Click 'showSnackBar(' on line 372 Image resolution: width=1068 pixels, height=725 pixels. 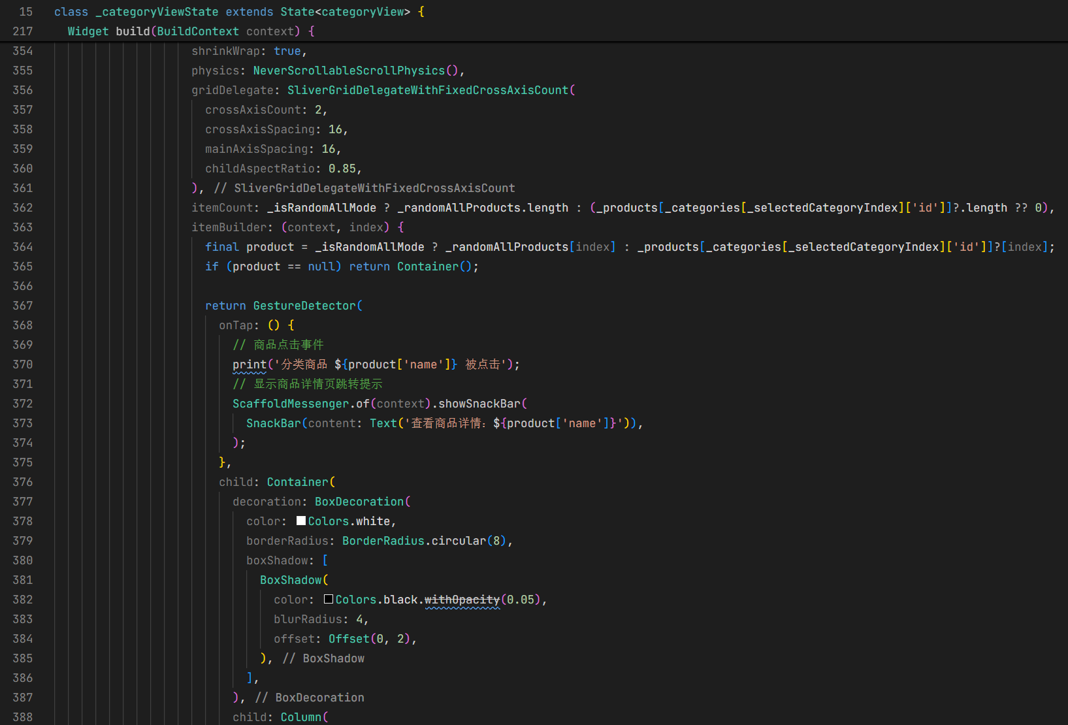483,404
